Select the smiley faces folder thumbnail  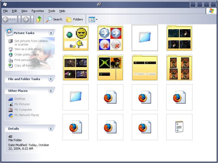[75, 38]
